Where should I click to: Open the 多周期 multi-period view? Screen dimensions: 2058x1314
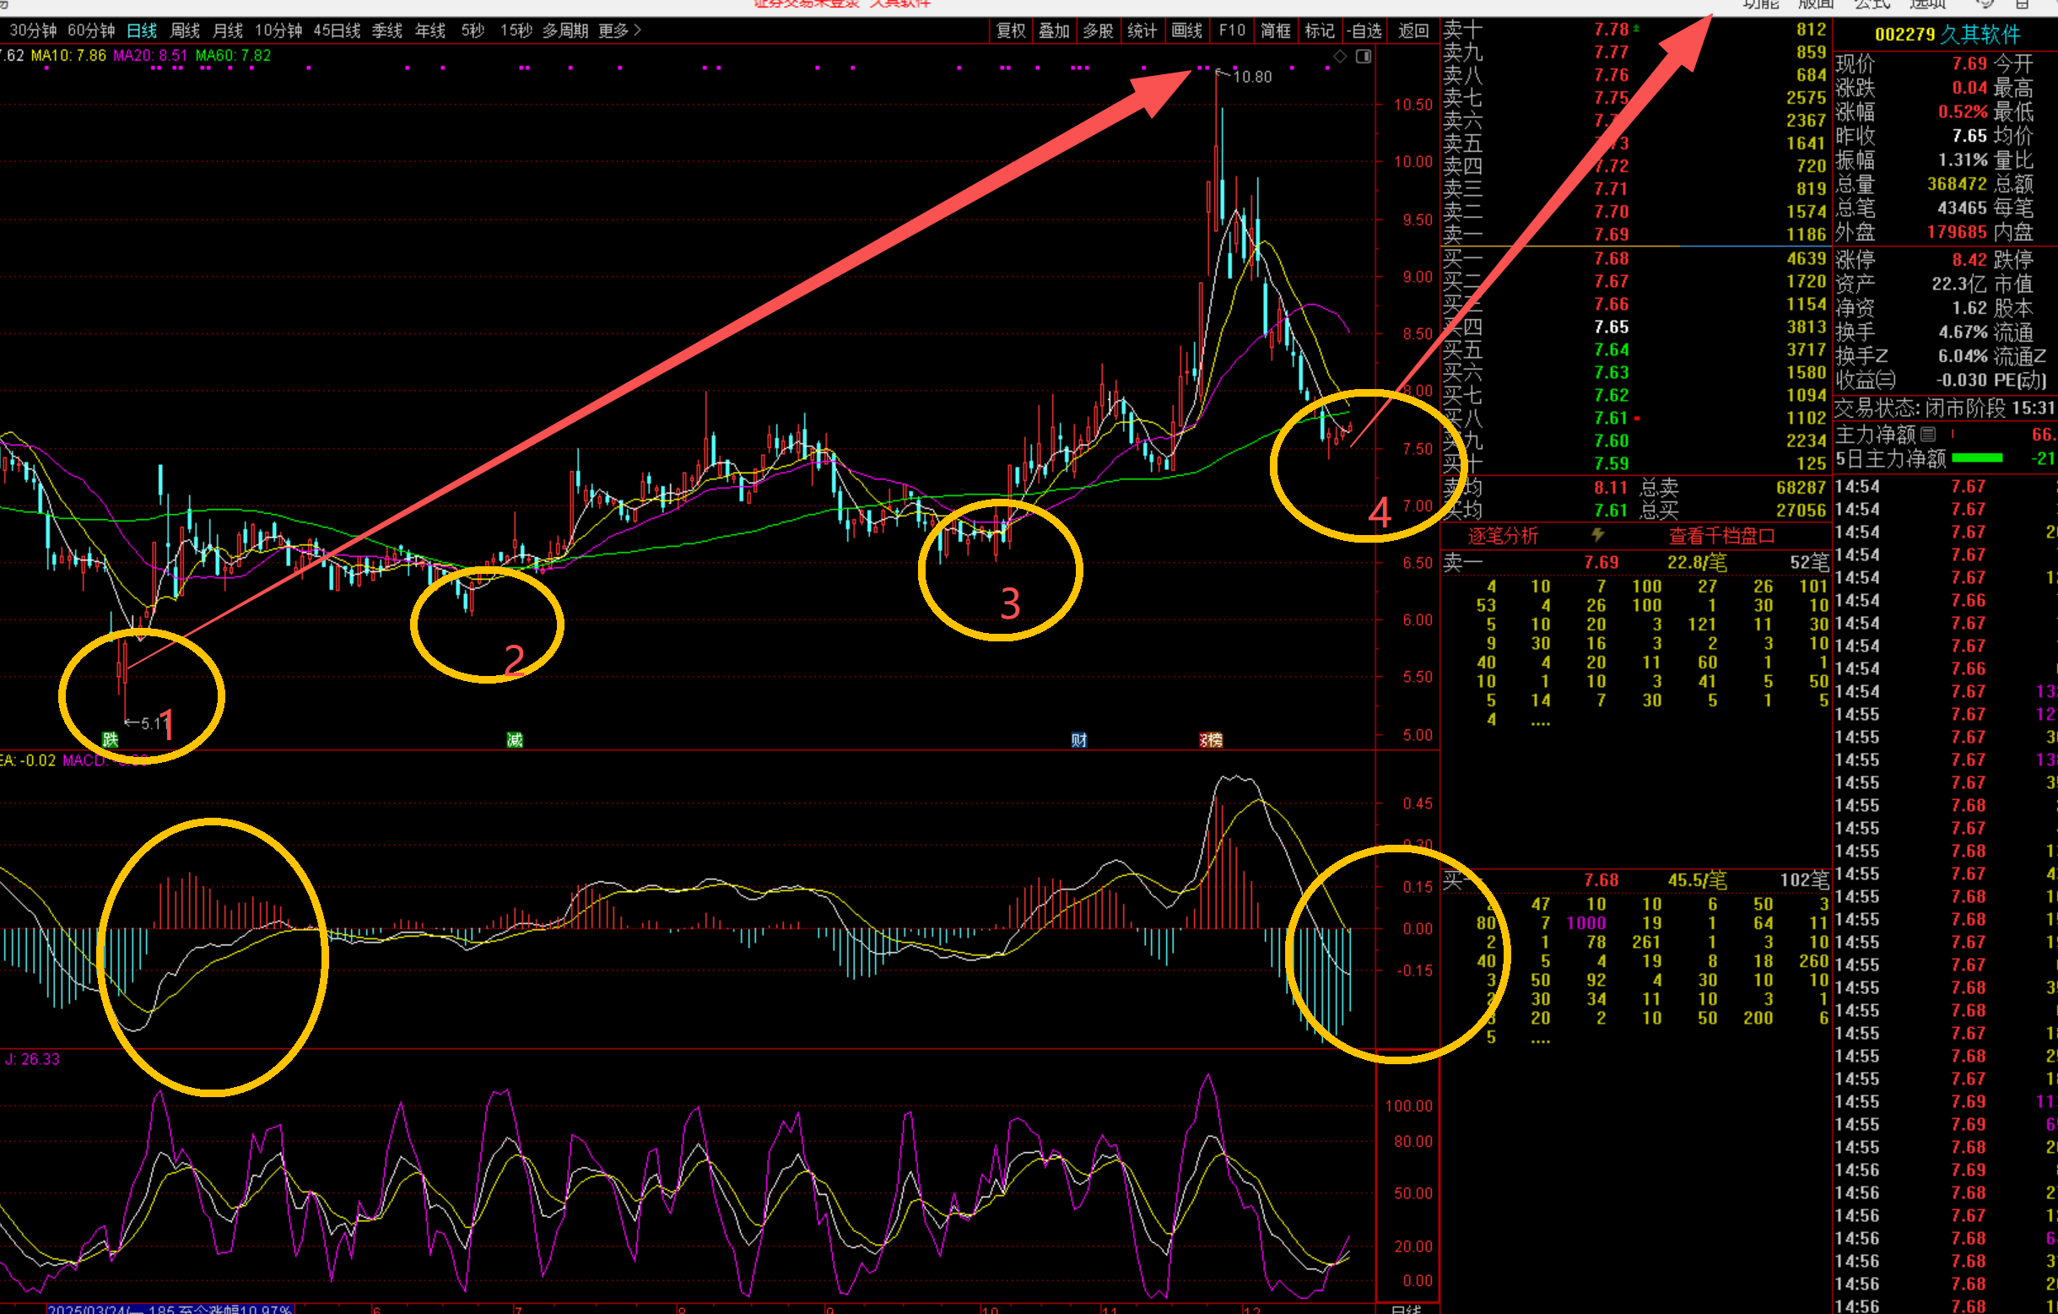coord(565,30)
